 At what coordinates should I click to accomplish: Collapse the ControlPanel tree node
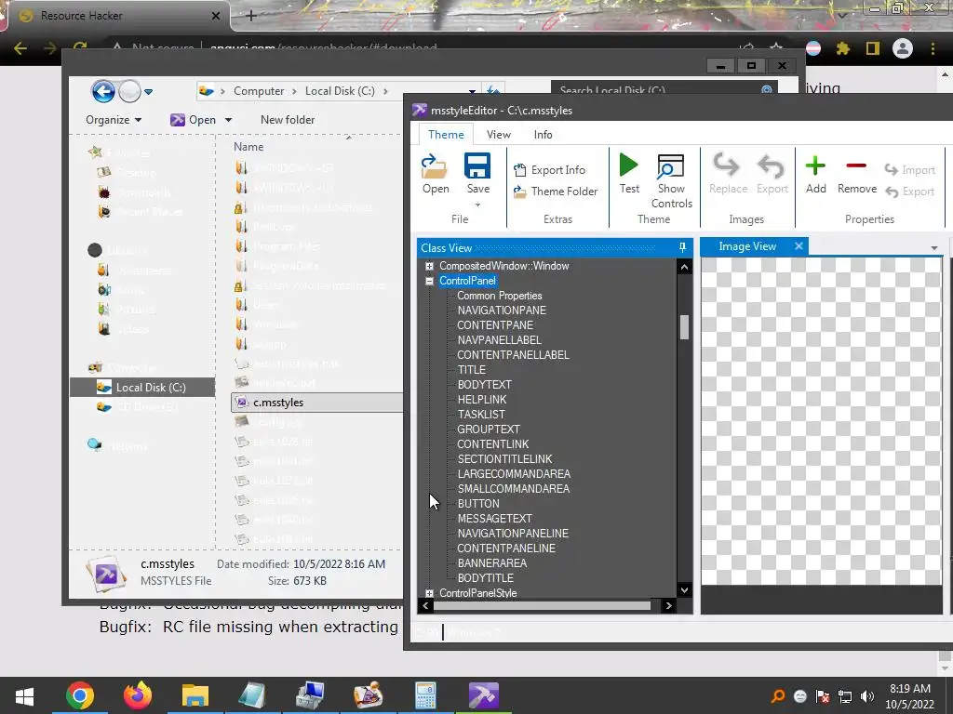pos(429,281)
